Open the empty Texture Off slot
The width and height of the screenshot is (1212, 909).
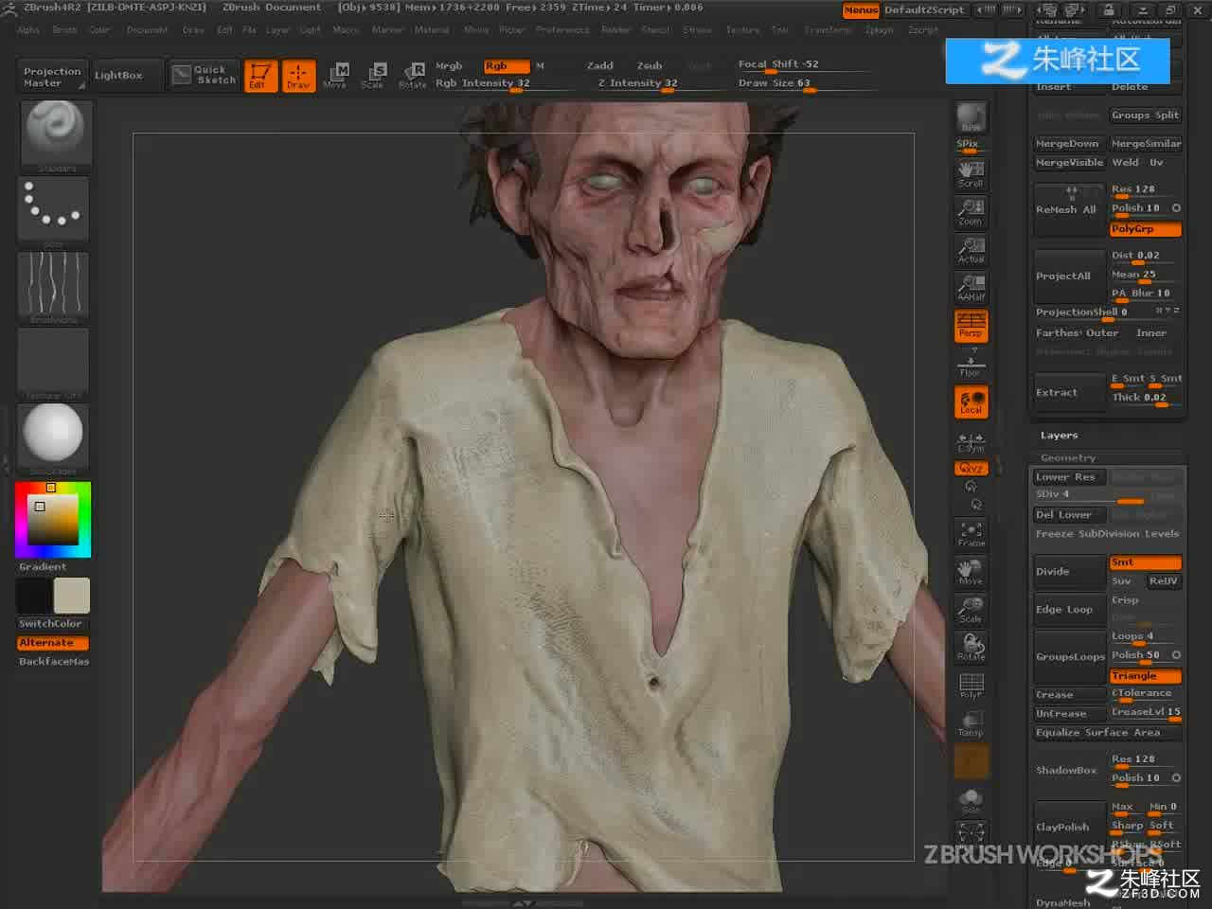[53, 361]
